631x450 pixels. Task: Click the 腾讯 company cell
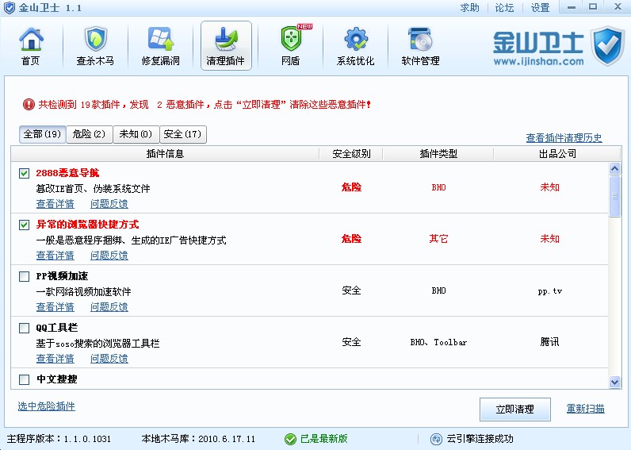[549, 342]
